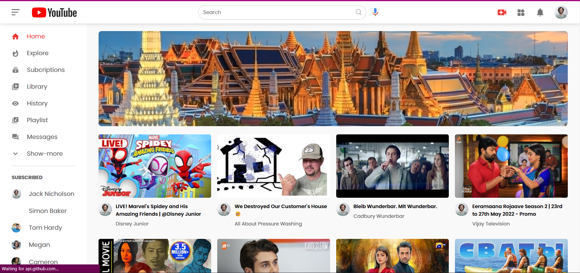Click the YouTube logo
The image size is (580, 273).
coord(54,12)
